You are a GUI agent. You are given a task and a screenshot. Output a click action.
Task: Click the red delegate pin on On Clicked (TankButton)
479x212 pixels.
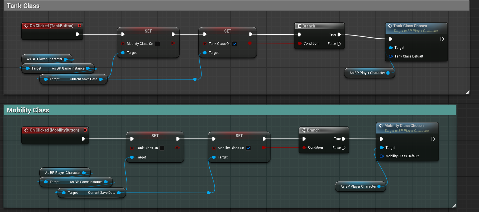[80, 26]
